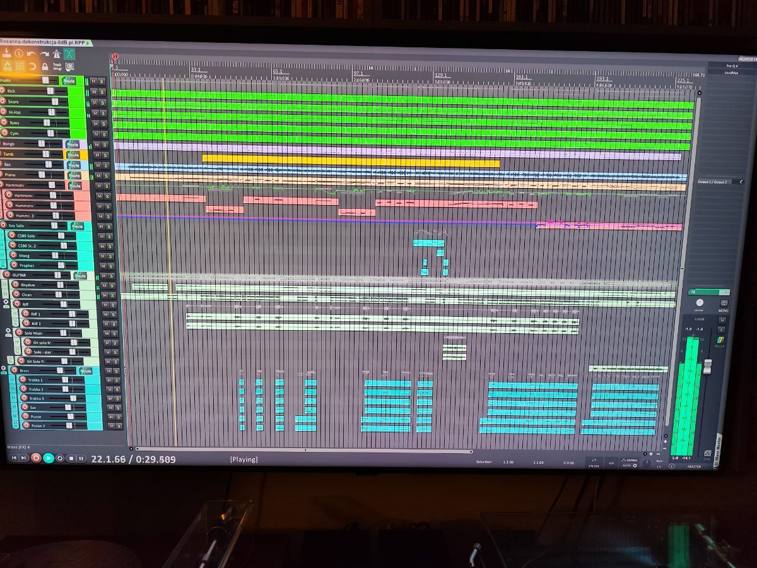Go to project start in transport
The width and height of the screenshot is (757, 568).
tap(14, 458)
